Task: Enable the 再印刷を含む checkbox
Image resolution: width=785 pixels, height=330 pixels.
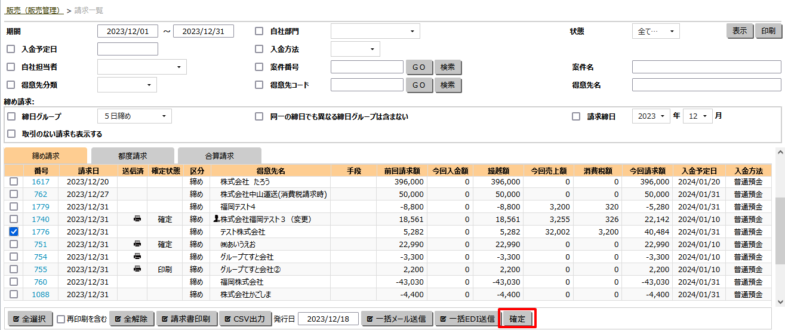Action: click(61, 319)
